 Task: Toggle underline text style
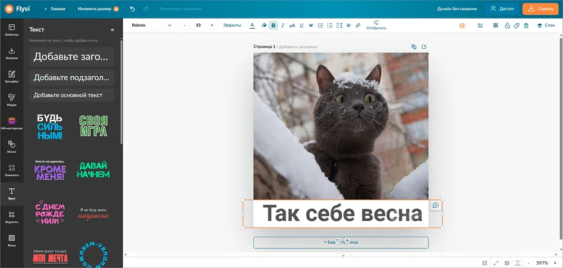pos(301,25)
